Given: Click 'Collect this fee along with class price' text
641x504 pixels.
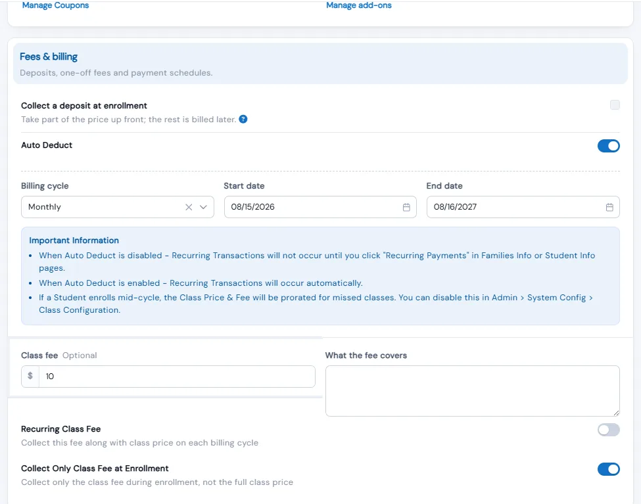Looking at the screenshot, I should click(x=140, y=443).
